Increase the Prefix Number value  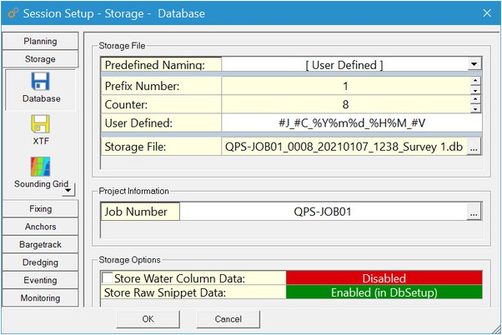pos(475,81)
